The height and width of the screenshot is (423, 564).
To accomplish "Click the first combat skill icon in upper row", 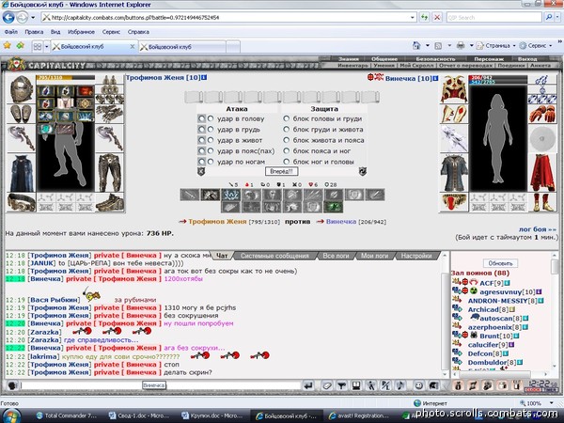I will click(x=190, y=195).
